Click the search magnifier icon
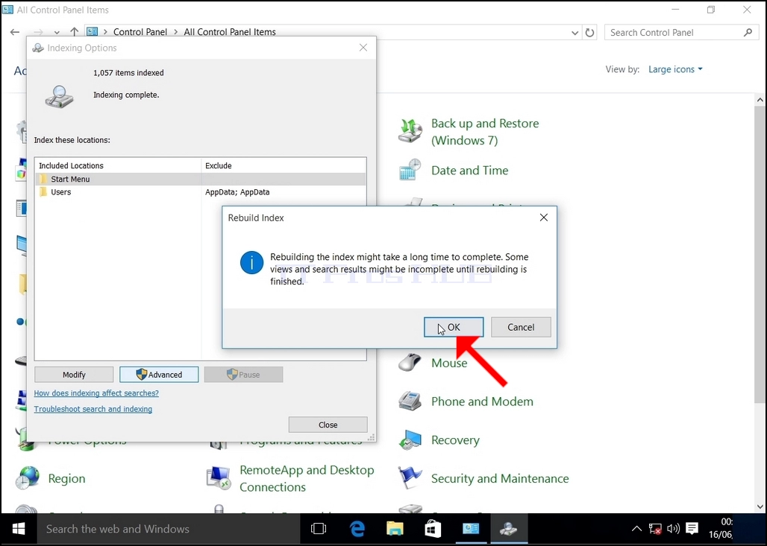Viewport: 767px width, 546px height. coord(748,33)
